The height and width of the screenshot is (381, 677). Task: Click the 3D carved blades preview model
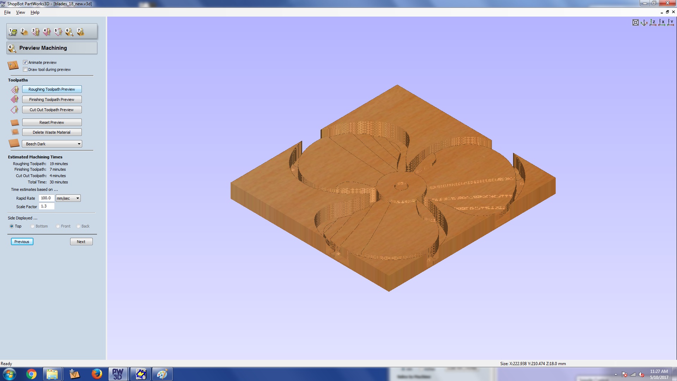393,188
